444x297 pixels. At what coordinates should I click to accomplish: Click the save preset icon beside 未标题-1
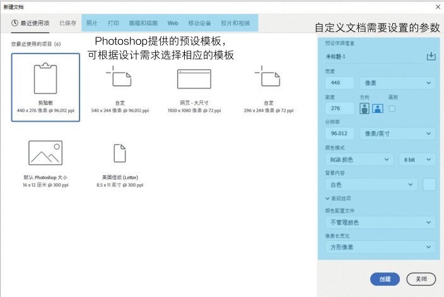coord(431,56)
